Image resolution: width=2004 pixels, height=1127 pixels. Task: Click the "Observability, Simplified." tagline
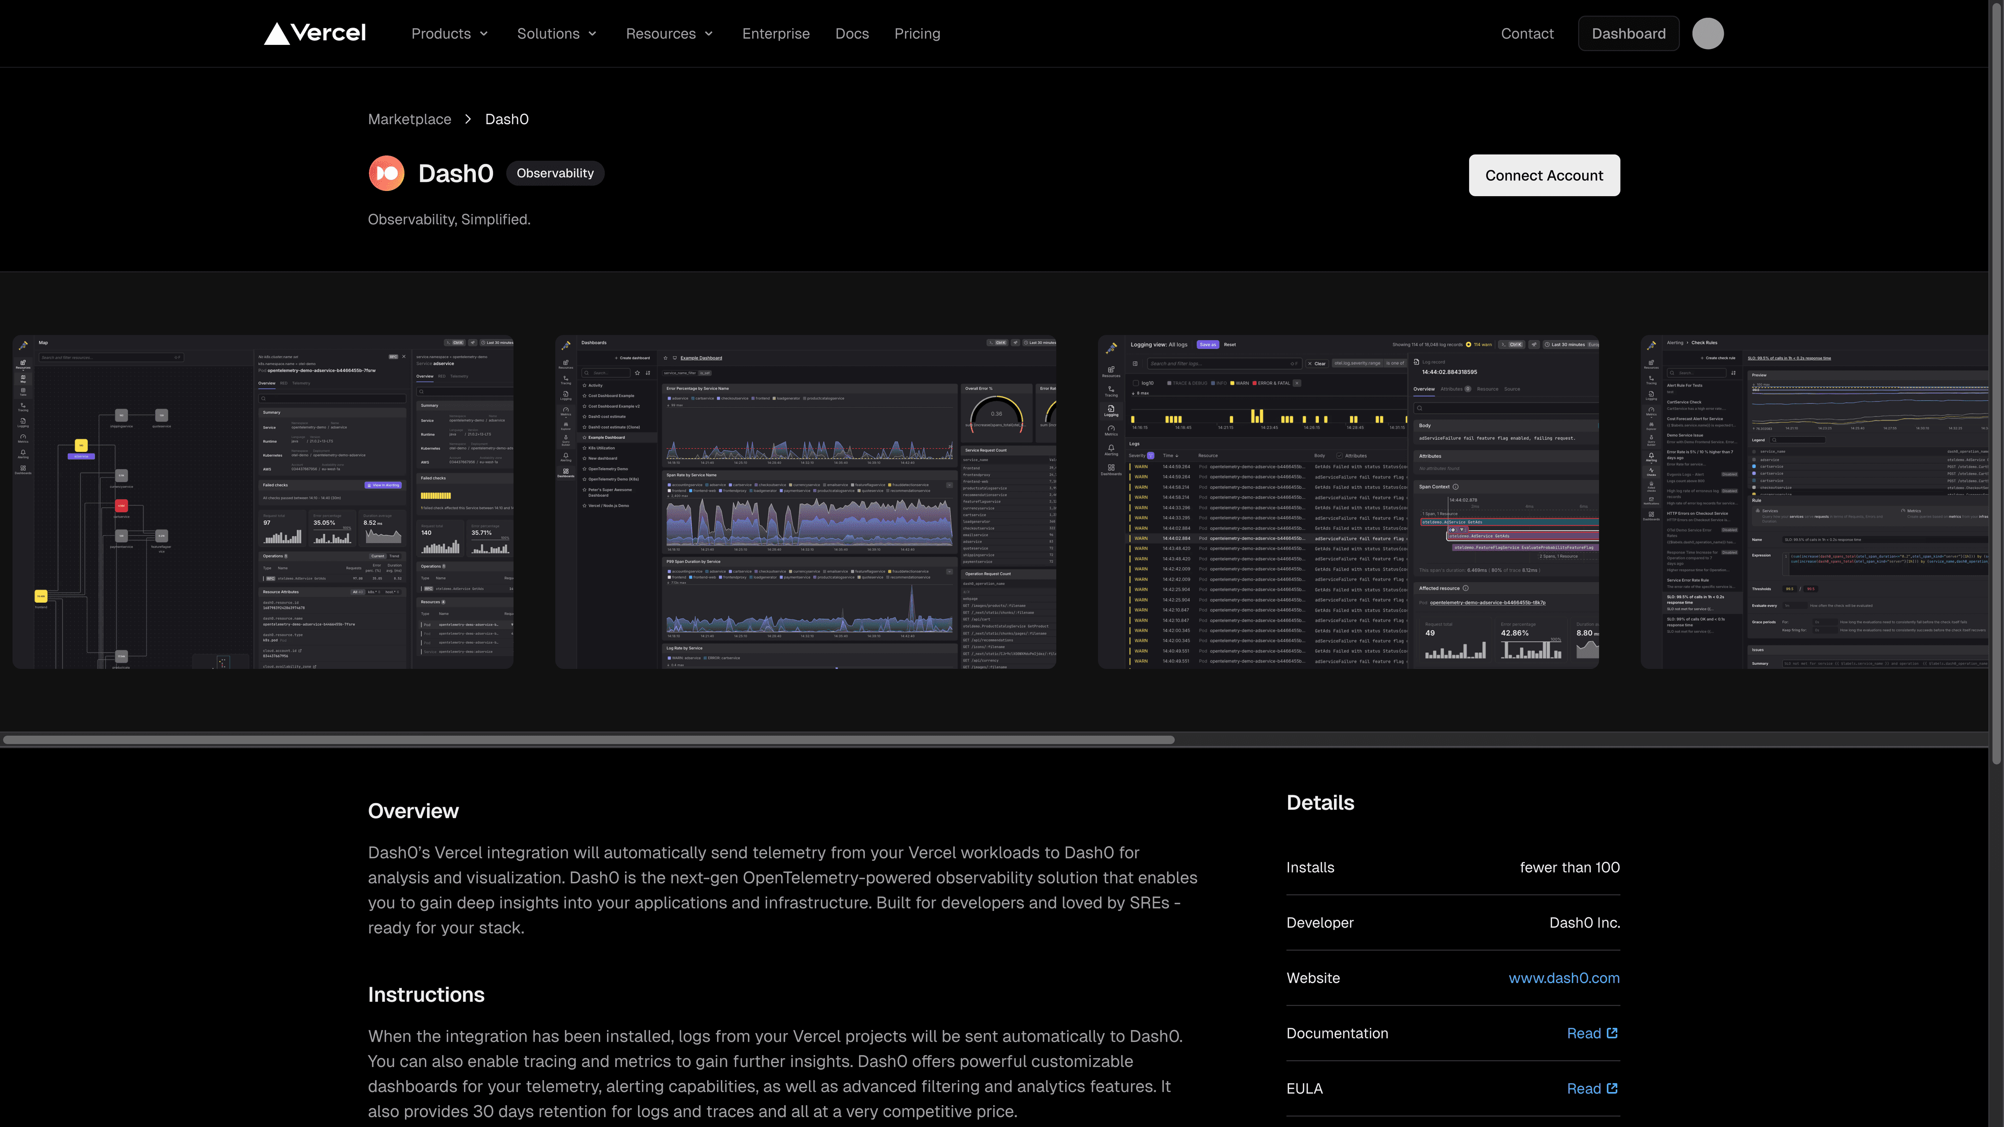pyautogui.click(x=449, y=219)
